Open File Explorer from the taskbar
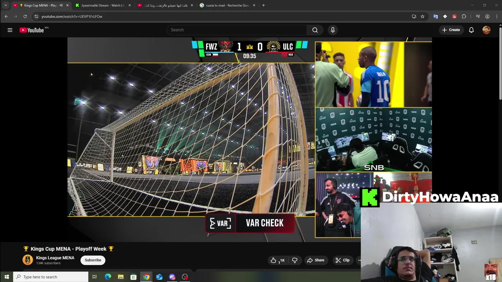The height and width of the screenshot is (282, 502). [x=121, y=277]
